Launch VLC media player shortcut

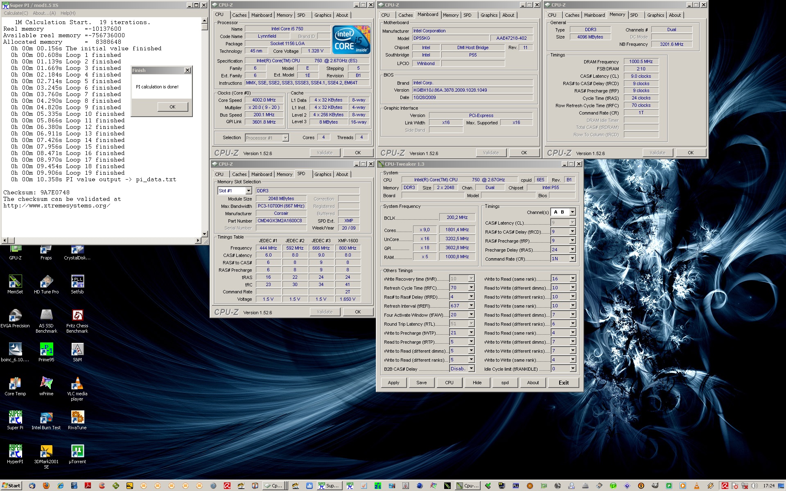(77, 384)
